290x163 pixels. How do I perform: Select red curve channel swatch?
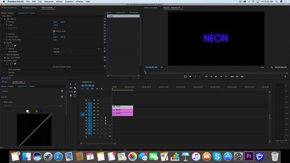pos(32,111)
